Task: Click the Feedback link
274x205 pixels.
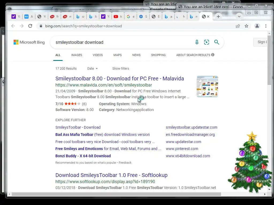Action: coord(125,163)
